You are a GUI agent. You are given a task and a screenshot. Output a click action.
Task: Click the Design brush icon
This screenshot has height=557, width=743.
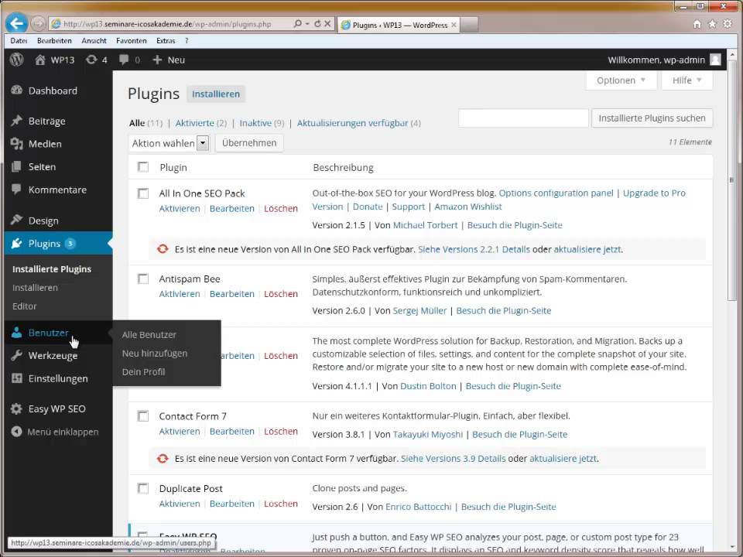click(16, 220)
